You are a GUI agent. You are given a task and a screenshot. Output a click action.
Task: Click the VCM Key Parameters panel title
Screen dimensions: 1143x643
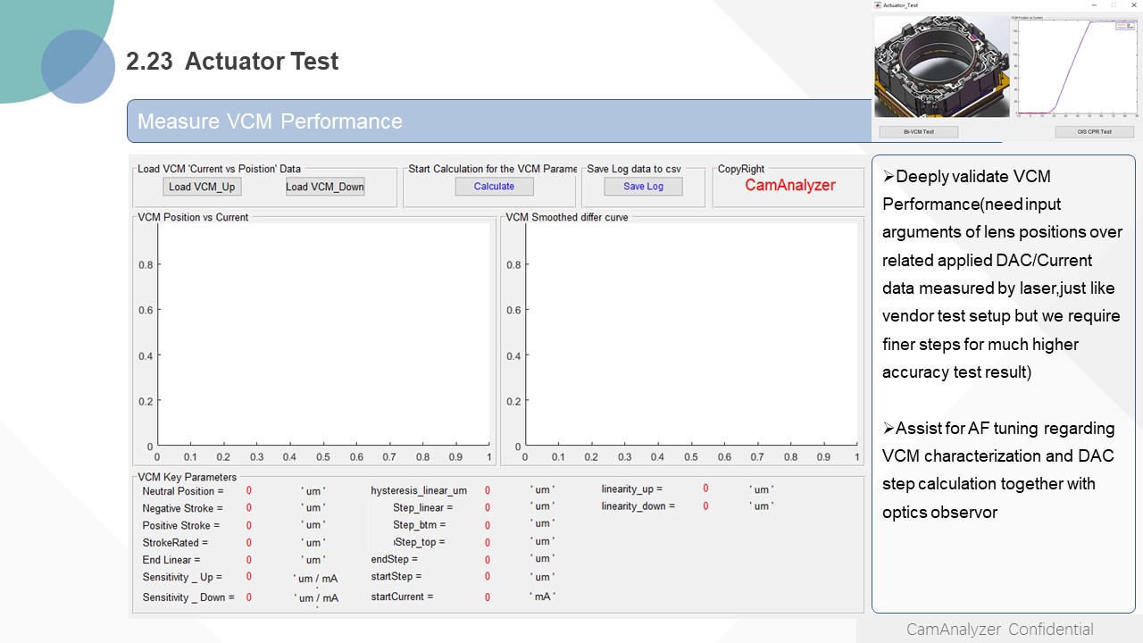click(x=188, y=477)
